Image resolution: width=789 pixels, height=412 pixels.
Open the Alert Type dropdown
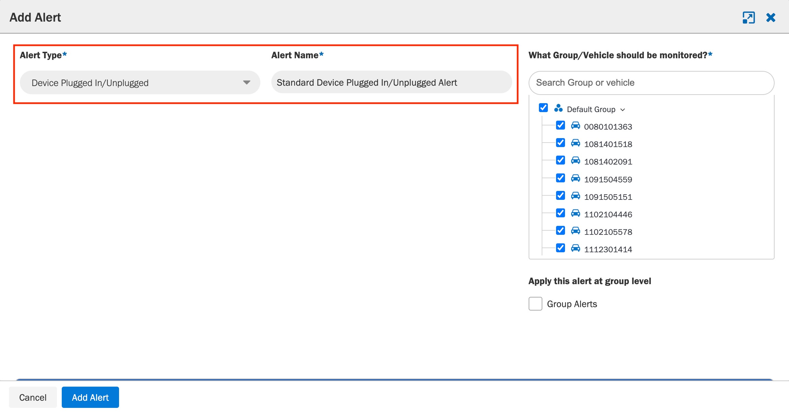140,83
